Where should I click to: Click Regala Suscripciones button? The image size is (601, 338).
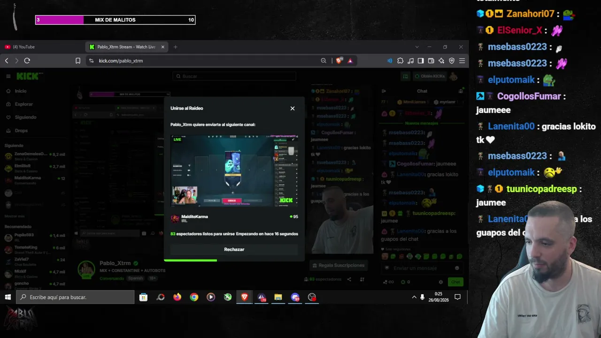pos(338,265)
